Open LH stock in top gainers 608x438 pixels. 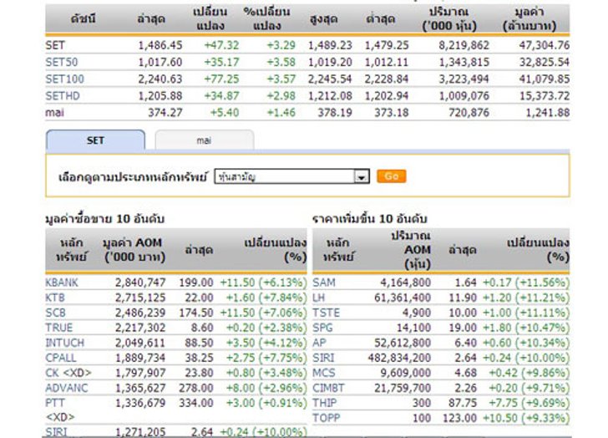pos(319,298)
